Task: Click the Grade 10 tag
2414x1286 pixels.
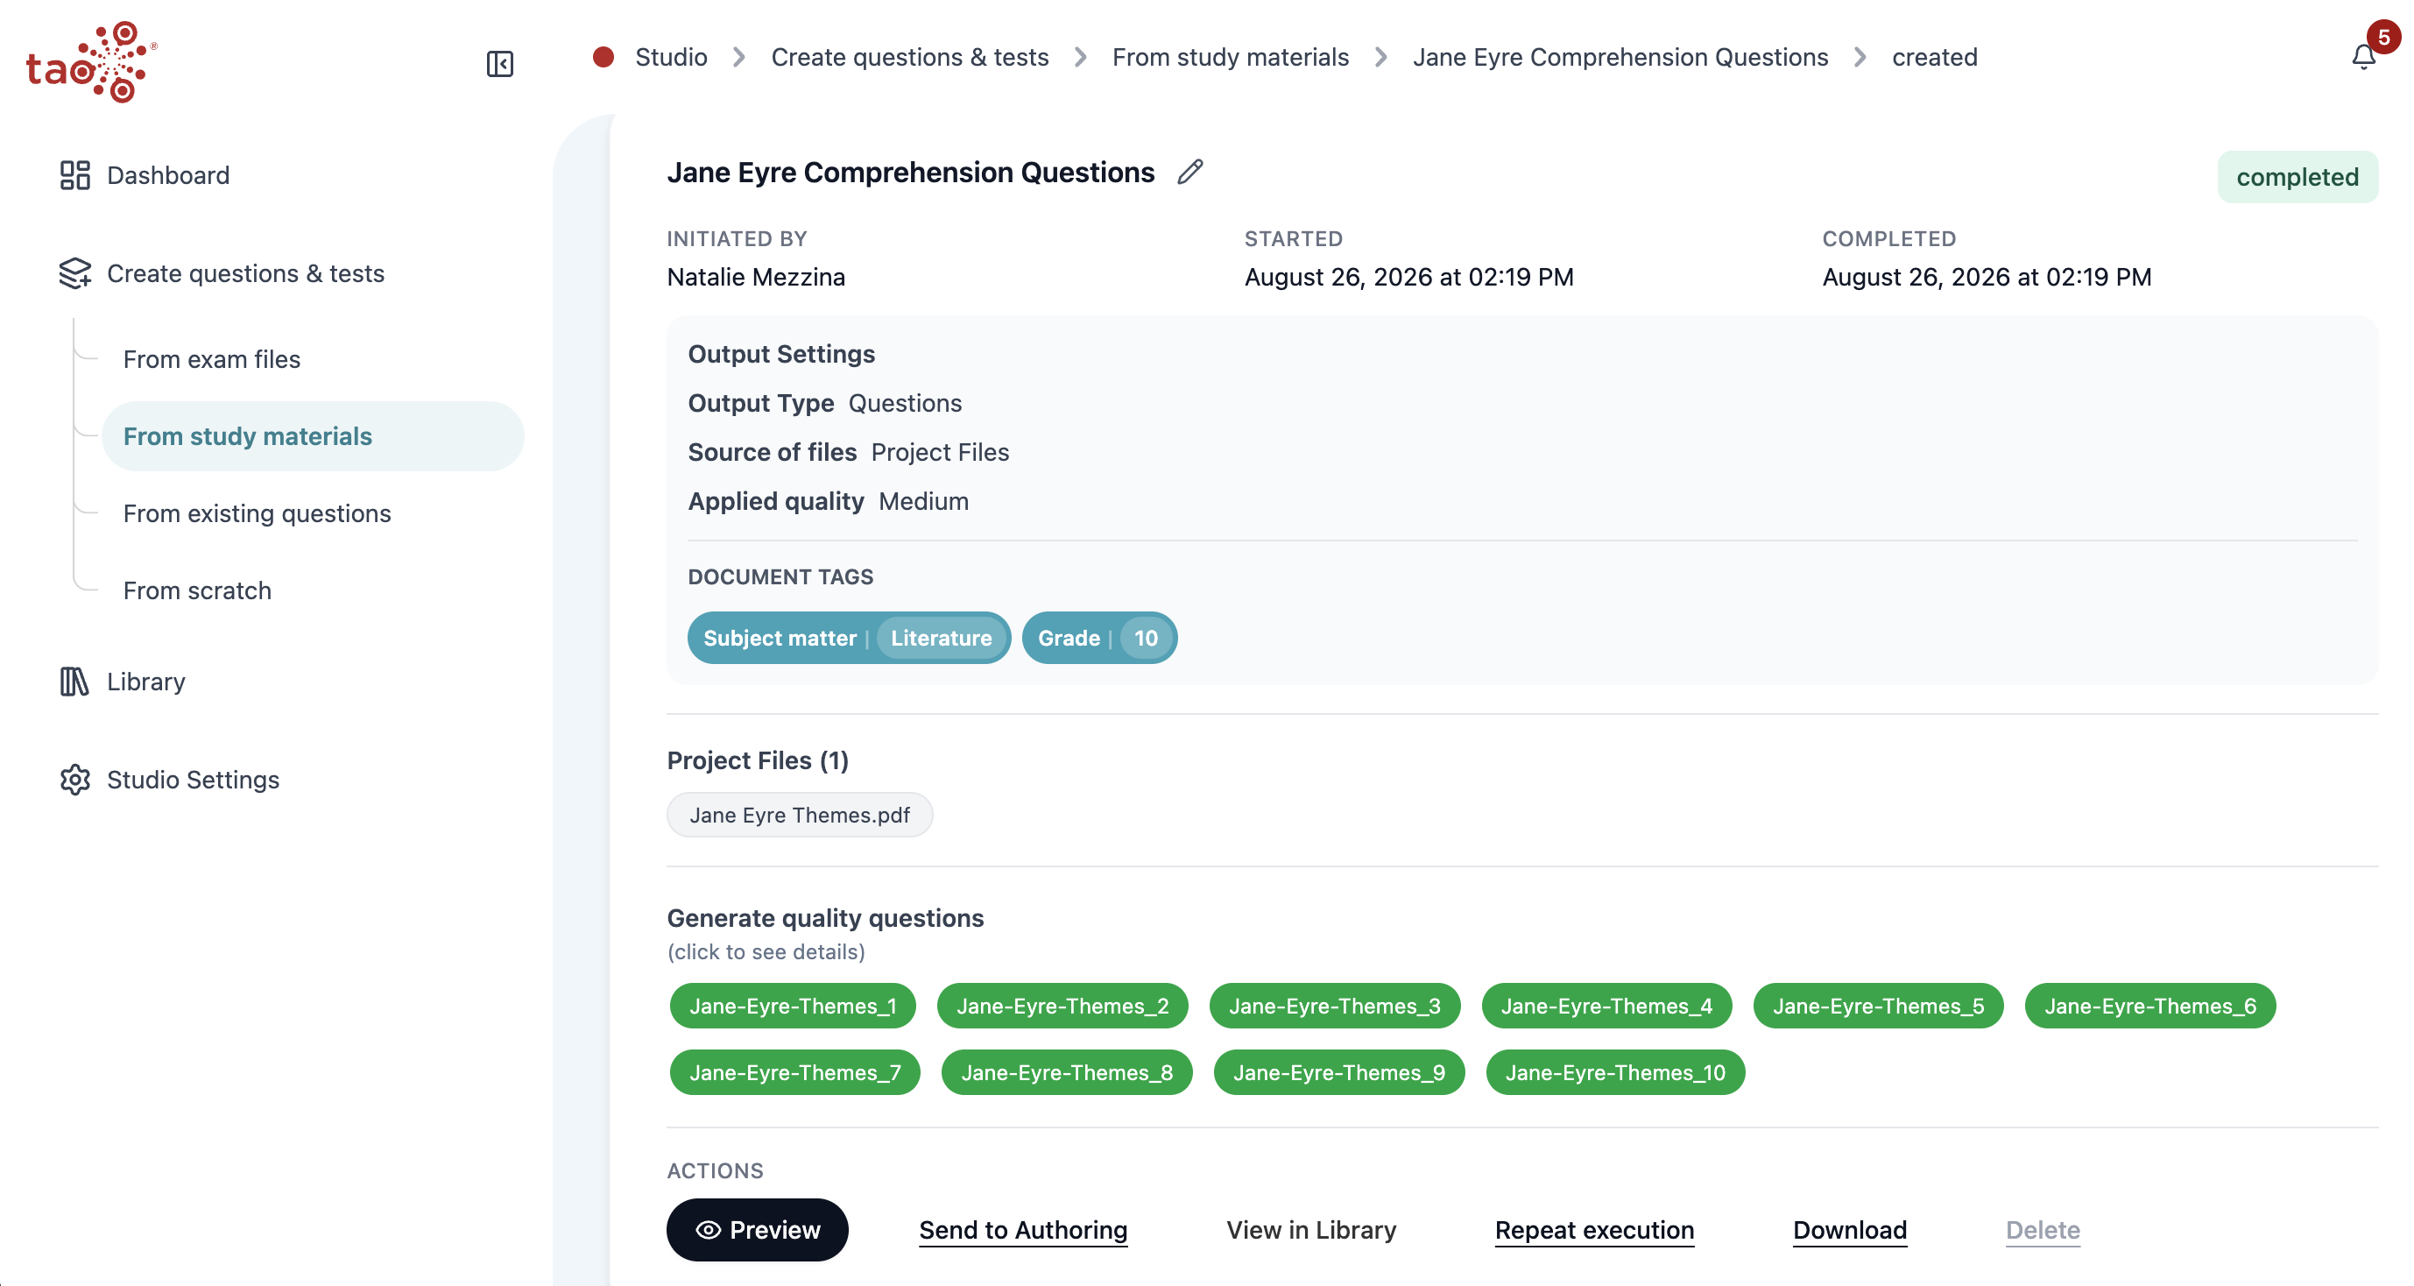Action: click(x=1099, y=639)
